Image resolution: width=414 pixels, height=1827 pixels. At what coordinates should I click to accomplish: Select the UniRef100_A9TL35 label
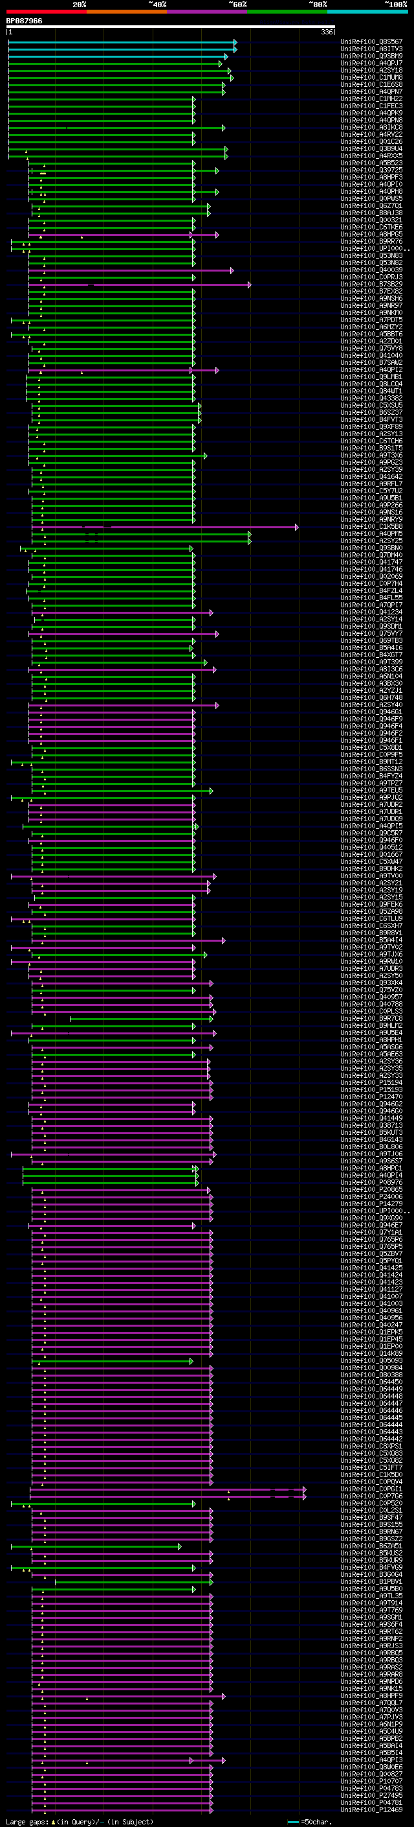371,1596
